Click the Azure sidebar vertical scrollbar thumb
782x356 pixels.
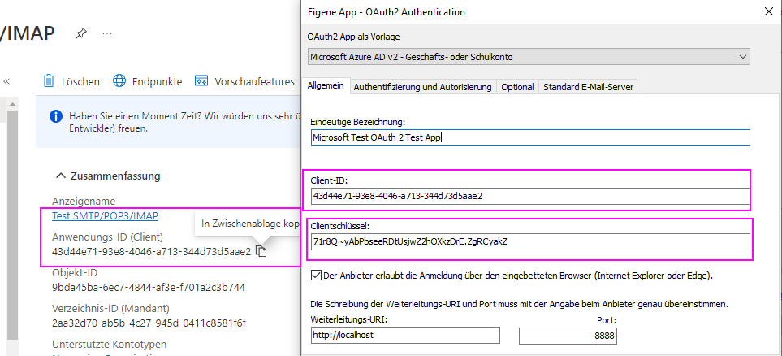(12, 224)
